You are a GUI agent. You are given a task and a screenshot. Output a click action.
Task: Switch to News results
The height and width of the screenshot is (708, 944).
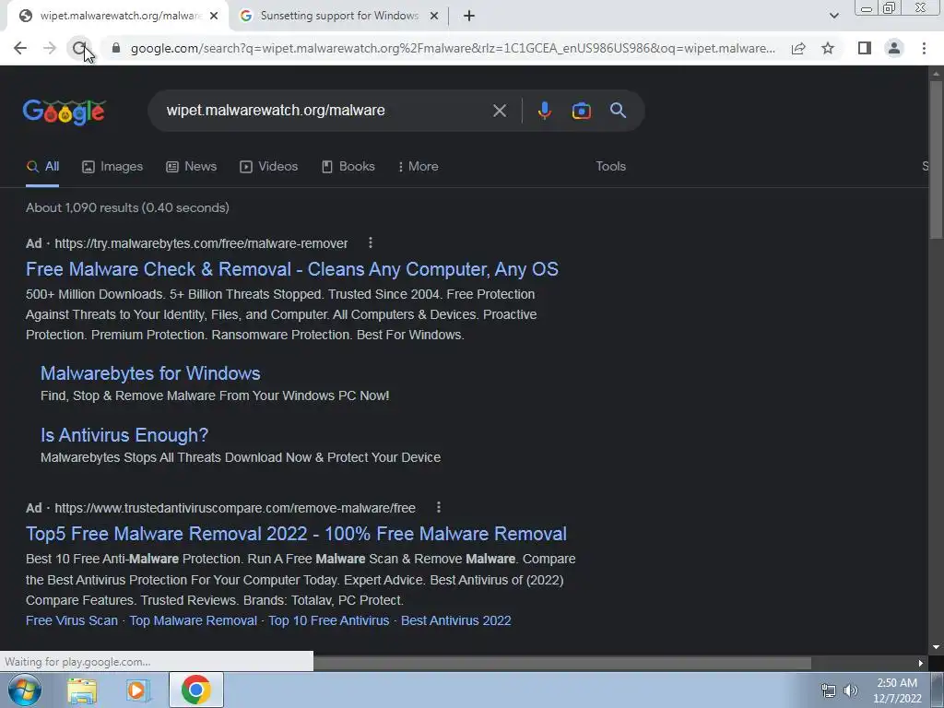[x=192, y=167]
